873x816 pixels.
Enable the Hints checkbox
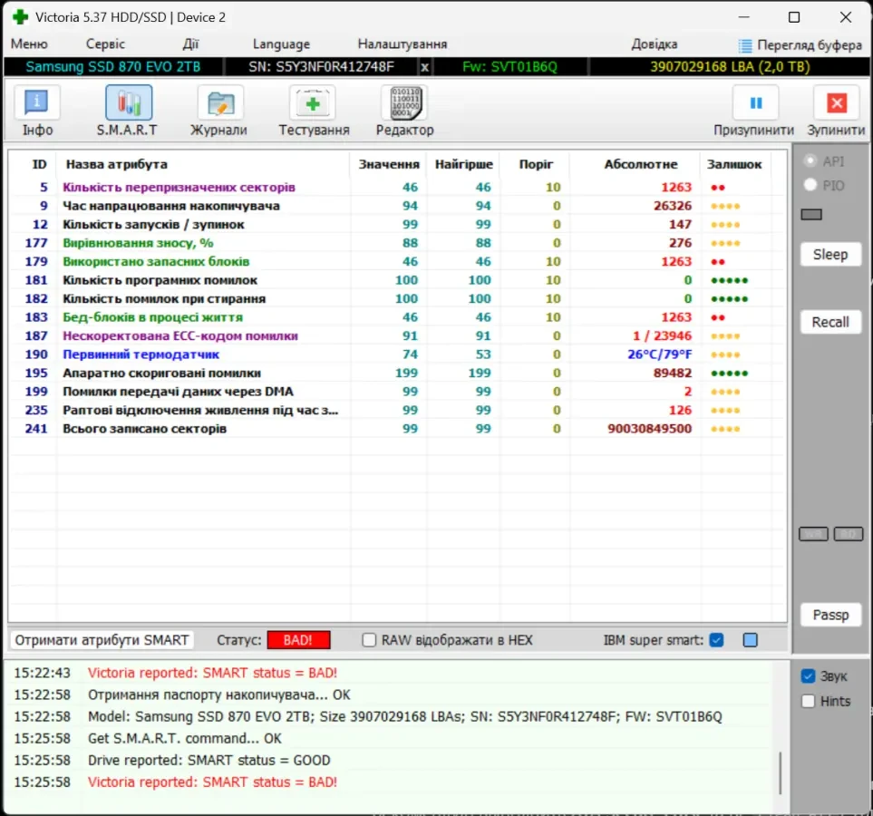tap(808, 701)
